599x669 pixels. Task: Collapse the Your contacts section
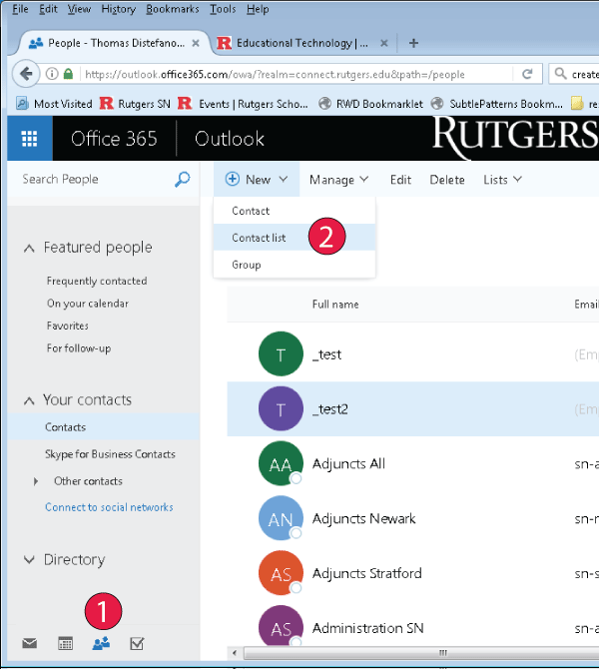[x=29, y=400]
